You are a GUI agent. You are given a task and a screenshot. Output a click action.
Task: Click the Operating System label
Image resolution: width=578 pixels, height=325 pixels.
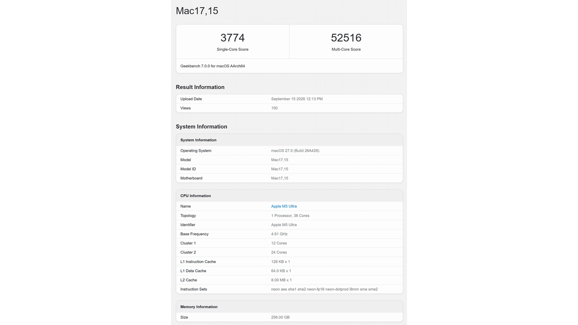click(196, 151)
